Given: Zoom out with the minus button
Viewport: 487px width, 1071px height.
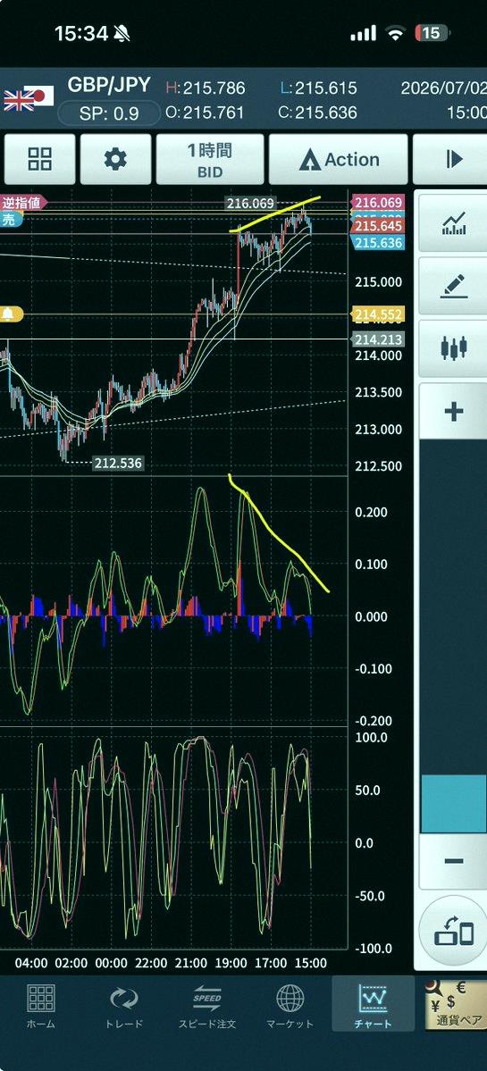Looking at the screenshot, I should (x=454, y=861).
